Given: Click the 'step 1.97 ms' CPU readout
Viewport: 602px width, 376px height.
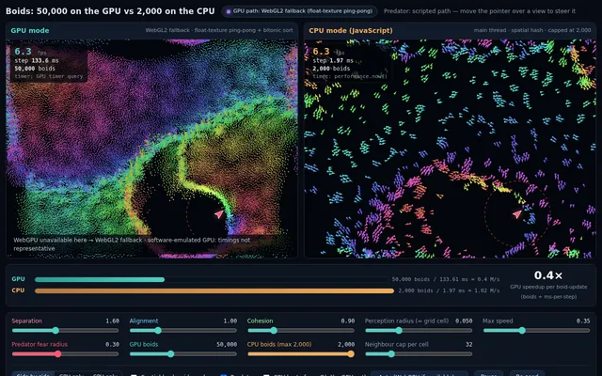Looking at the screenshot, I should (x=333, y=60).
